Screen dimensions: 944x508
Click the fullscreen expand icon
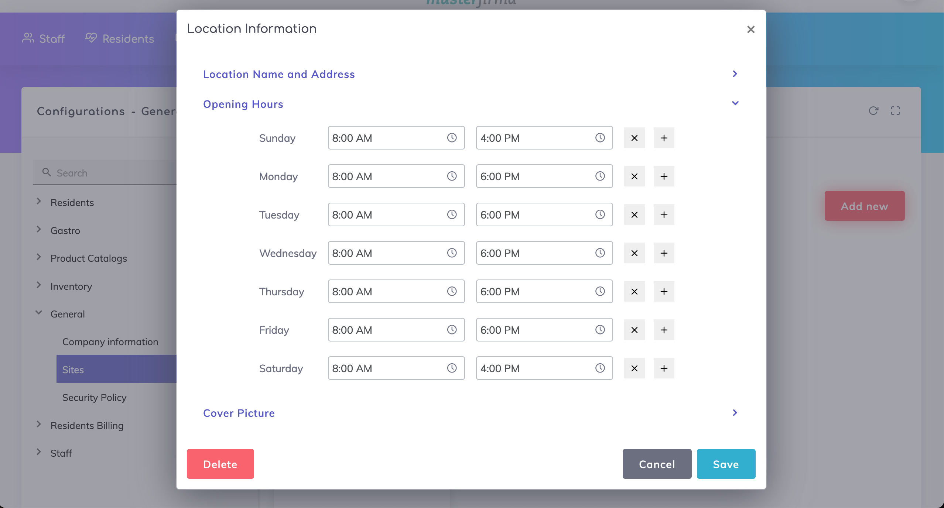point(895,111)
